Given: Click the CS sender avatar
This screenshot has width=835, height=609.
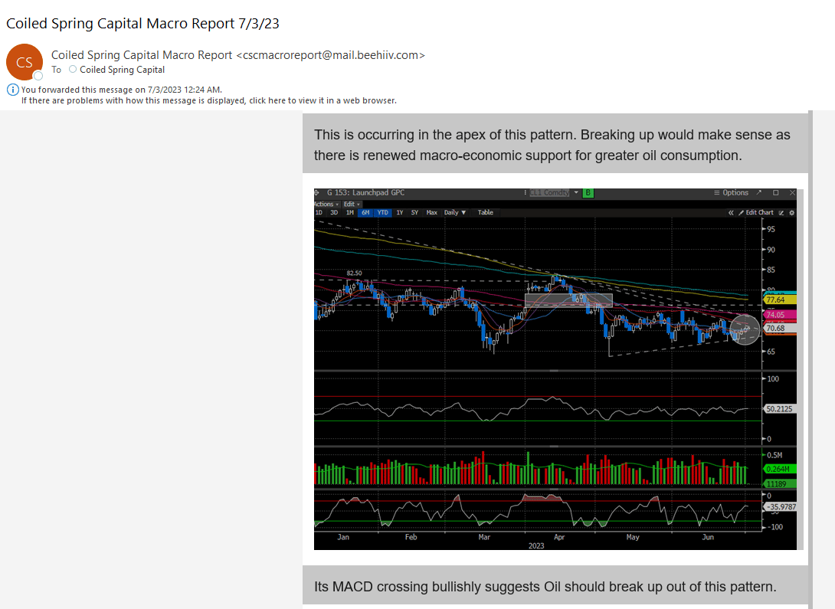Looking at the screenshot, I should [x=25, y=62].
